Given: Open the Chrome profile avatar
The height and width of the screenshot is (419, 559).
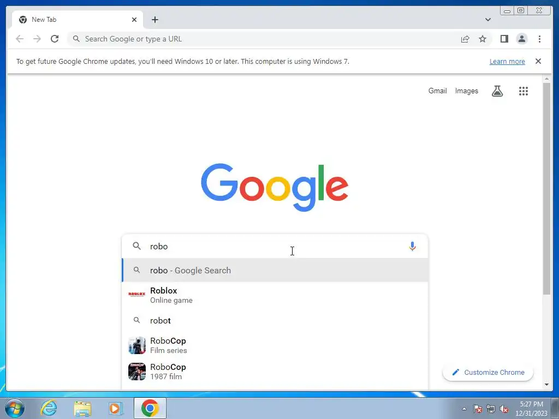Looking at the screenshot, I should pyautogui.click(x=521, y=39).
